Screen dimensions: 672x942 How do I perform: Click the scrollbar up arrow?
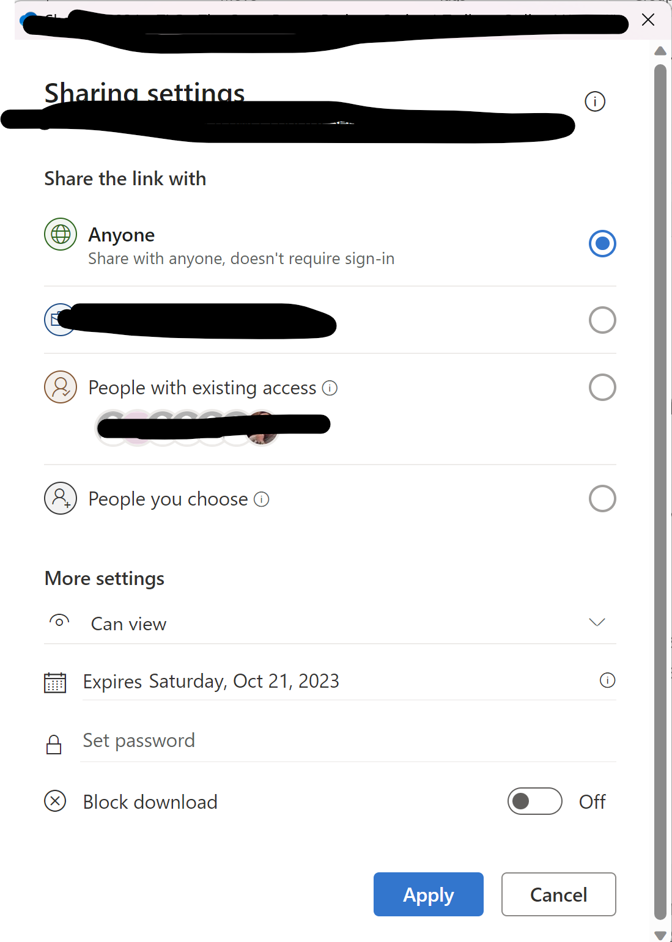click(x=660, y=51)
